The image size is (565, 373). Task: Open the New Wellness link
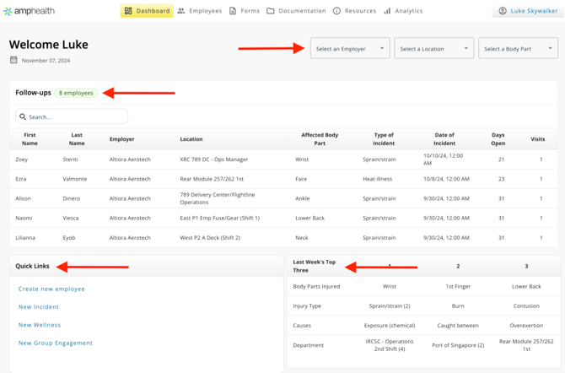(x=40, y=325)
